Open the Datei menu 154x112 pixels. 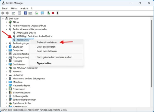5,8
